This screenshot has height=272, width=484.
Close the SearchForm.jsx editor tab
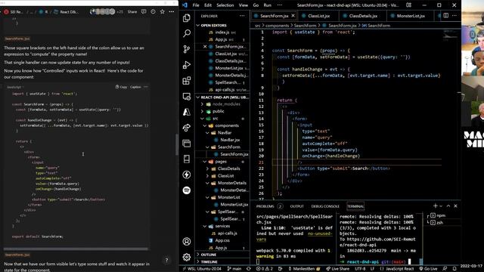pos(293,16)
